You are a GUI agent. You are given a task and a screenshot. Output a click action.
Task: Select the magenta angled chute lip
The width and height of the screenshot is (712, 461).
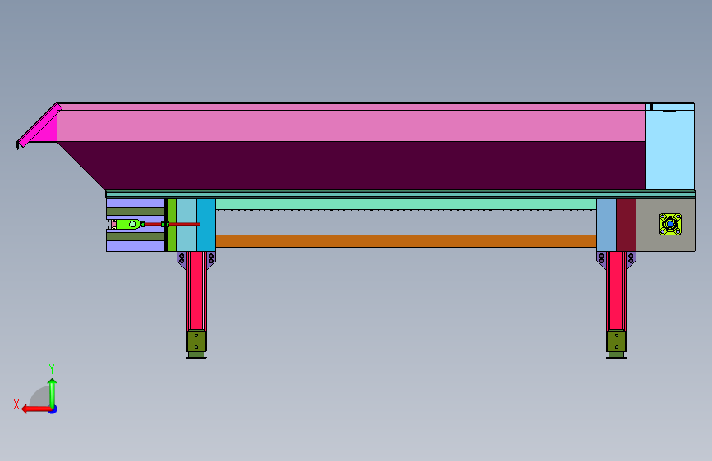tap(39, 126)
